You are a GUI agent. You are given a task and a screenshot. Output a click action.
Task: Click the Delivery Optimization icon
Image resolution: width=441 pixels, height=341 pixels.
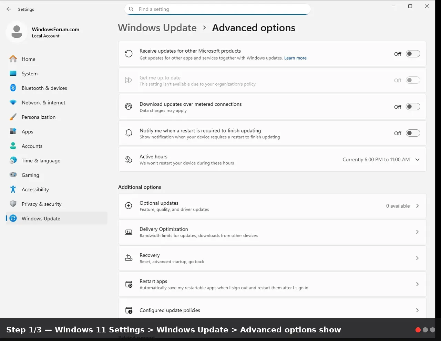tap(129, 232)
